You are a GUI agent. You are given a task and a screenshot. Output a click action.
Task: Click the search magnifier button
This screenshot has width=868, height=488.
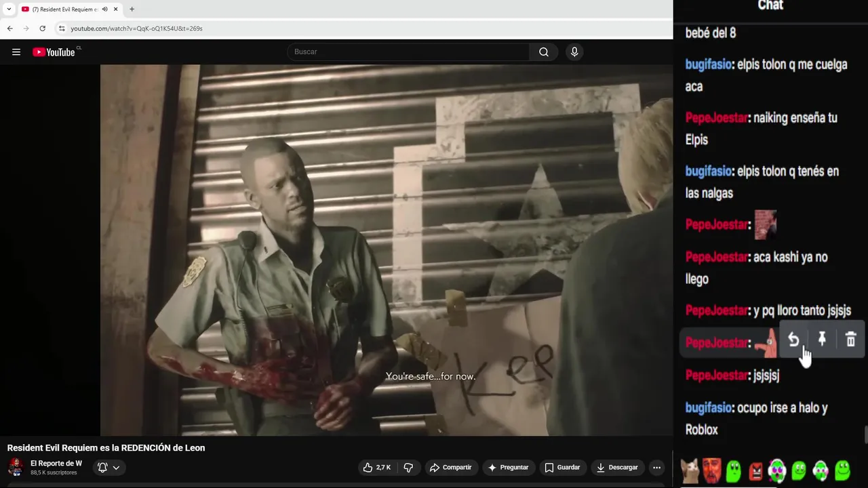pos(544,52)
